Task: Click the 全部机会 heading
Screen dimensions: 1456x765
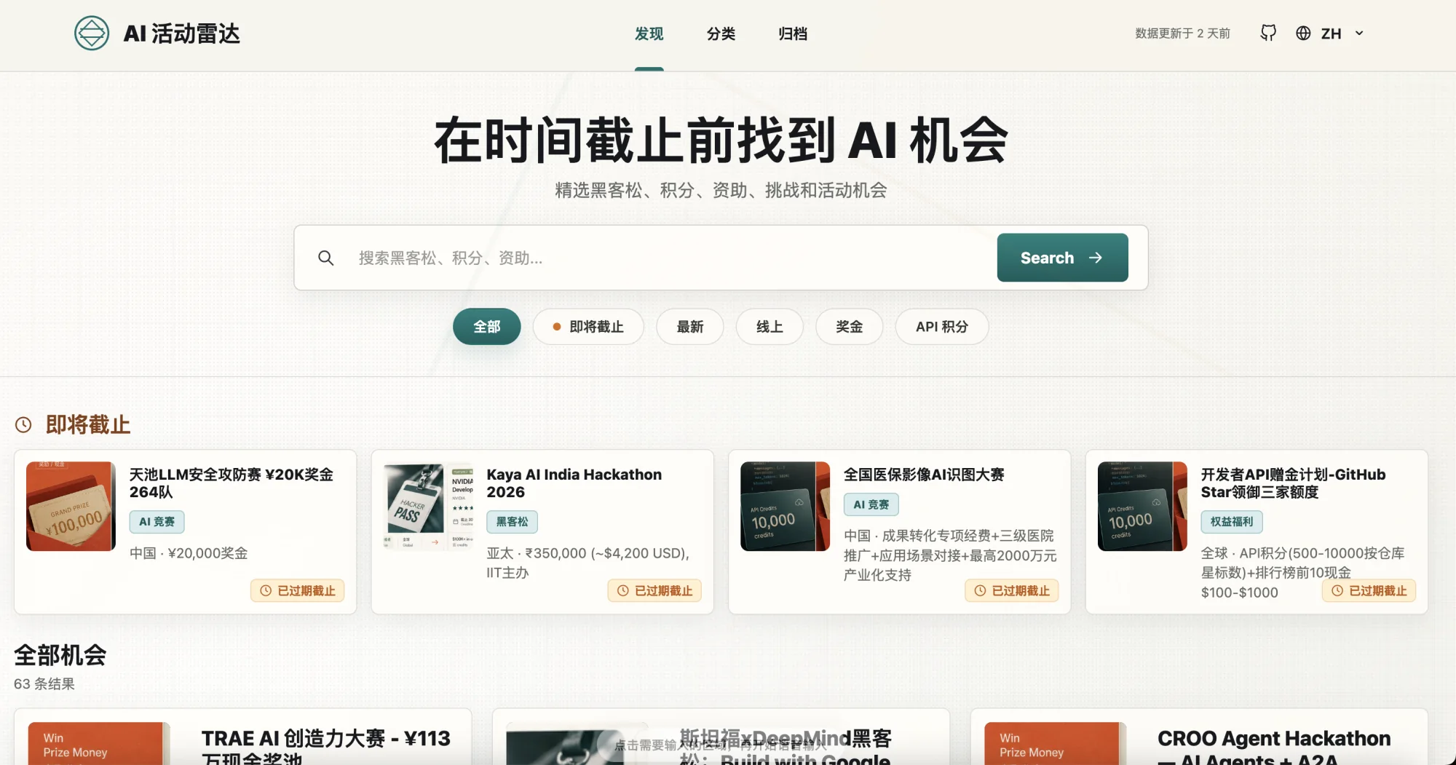Action: pos(60,655)
